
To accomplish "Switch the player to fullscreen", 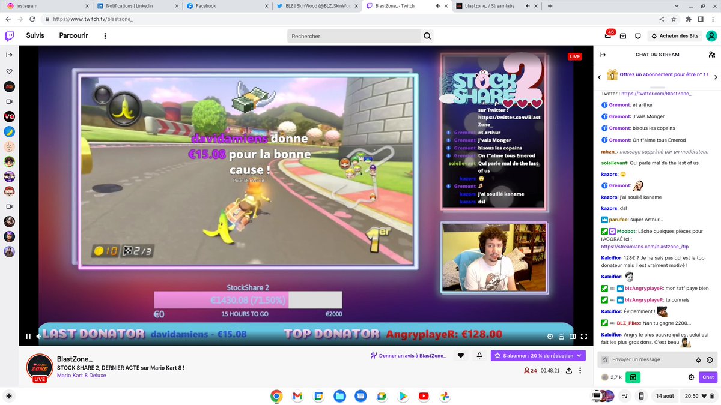I will (584, 337).
